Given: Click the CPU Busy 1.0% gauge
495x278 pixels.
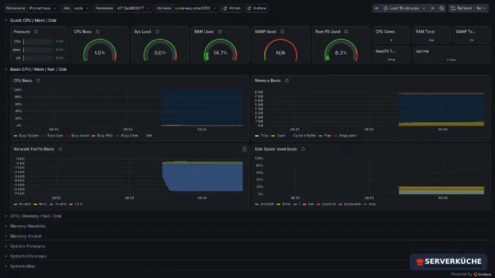Looking at the screenshot, I should point(99,50).
